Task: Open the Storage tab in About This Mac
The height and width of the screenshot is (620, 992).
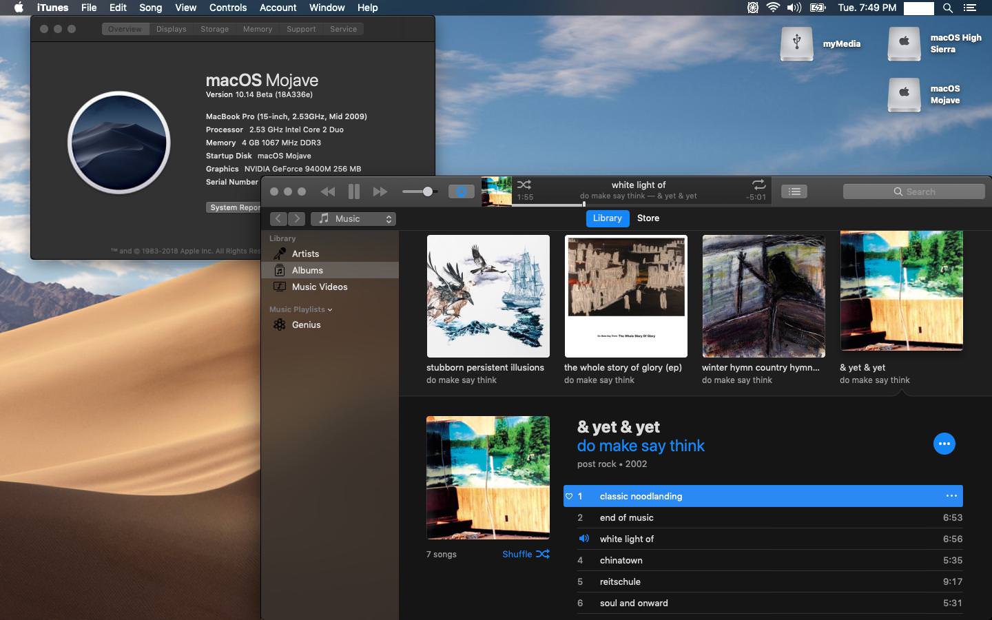Action: (x=214, y=29)
